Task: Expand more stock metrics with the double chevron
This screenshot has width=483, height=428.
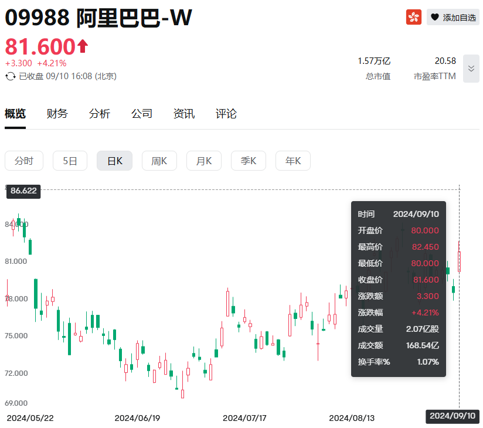Action: pyautogui.click(x=471, y=69)
